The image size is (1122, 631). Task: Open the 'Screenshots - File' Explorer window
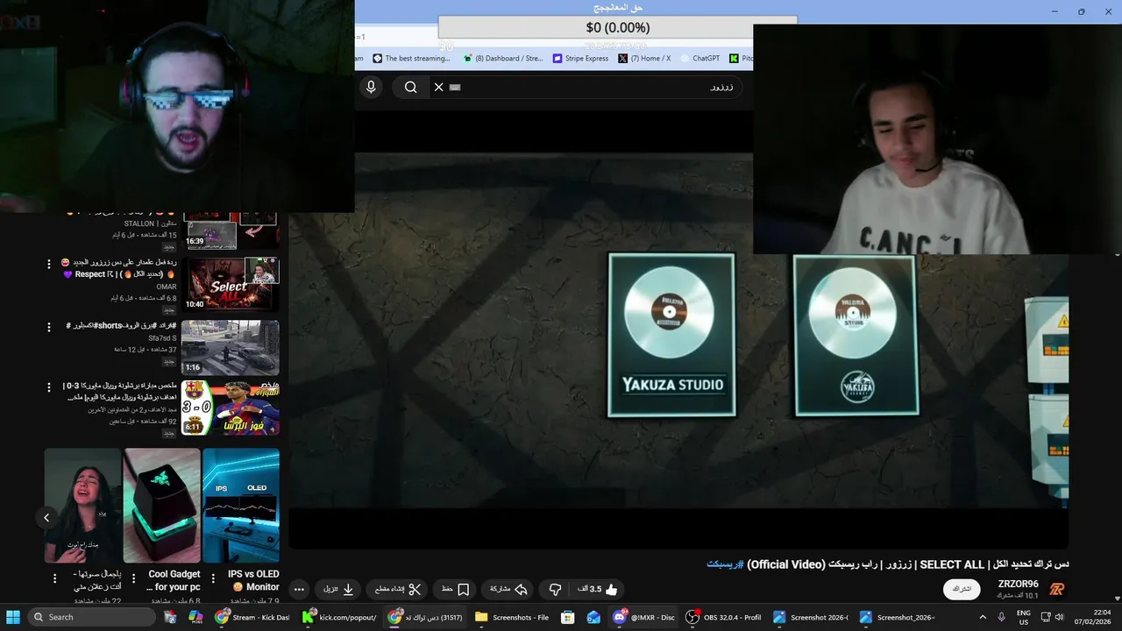point(513,617)
